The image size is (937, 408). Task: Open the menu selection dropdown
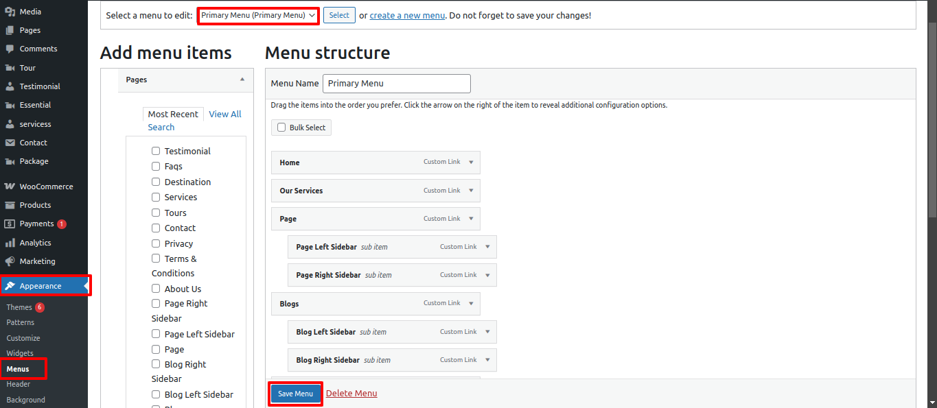[257, 14]
